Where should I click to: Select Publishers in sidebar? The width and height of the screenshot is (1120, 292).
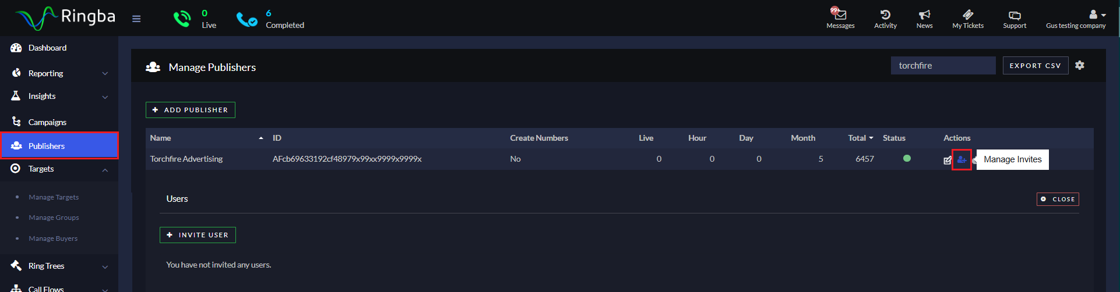point(59,145)
